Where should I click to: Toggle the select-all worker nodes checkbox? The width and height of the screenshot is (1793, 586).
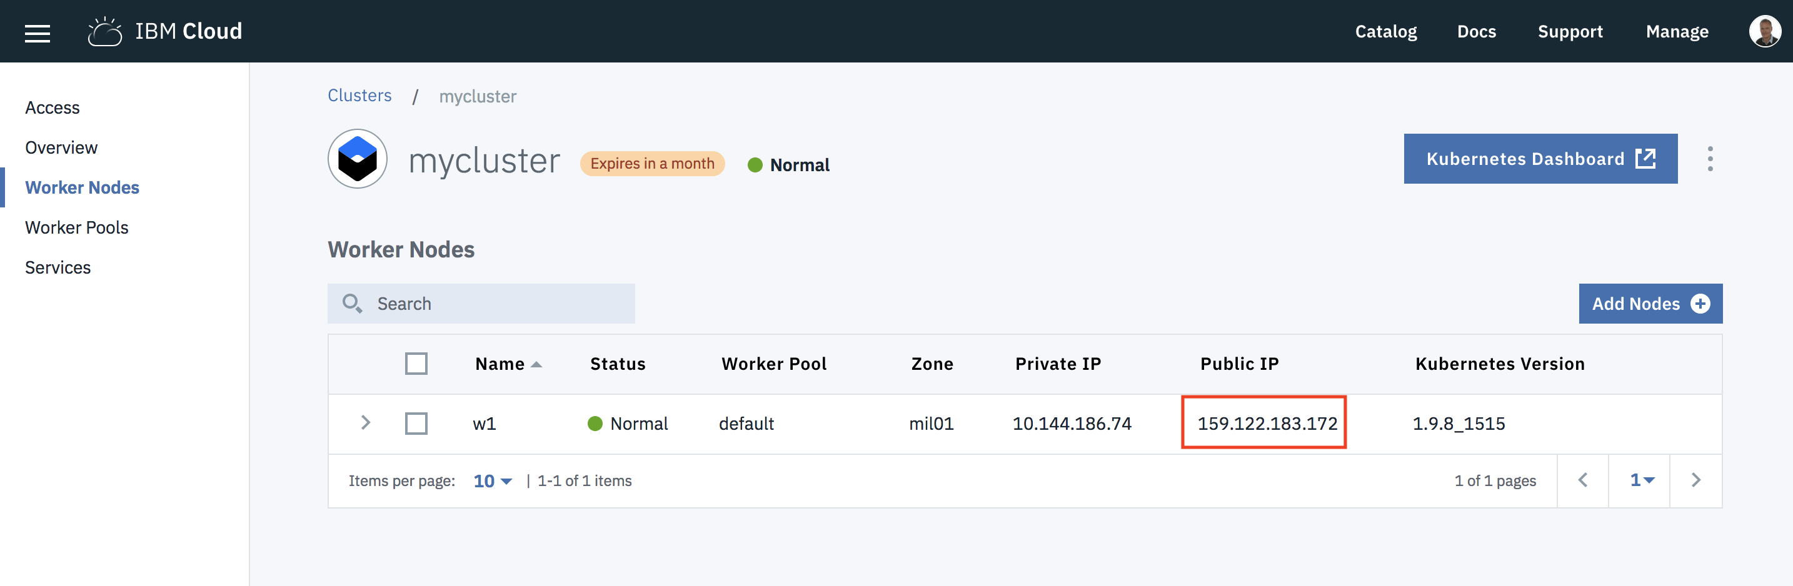click(416, 364)
